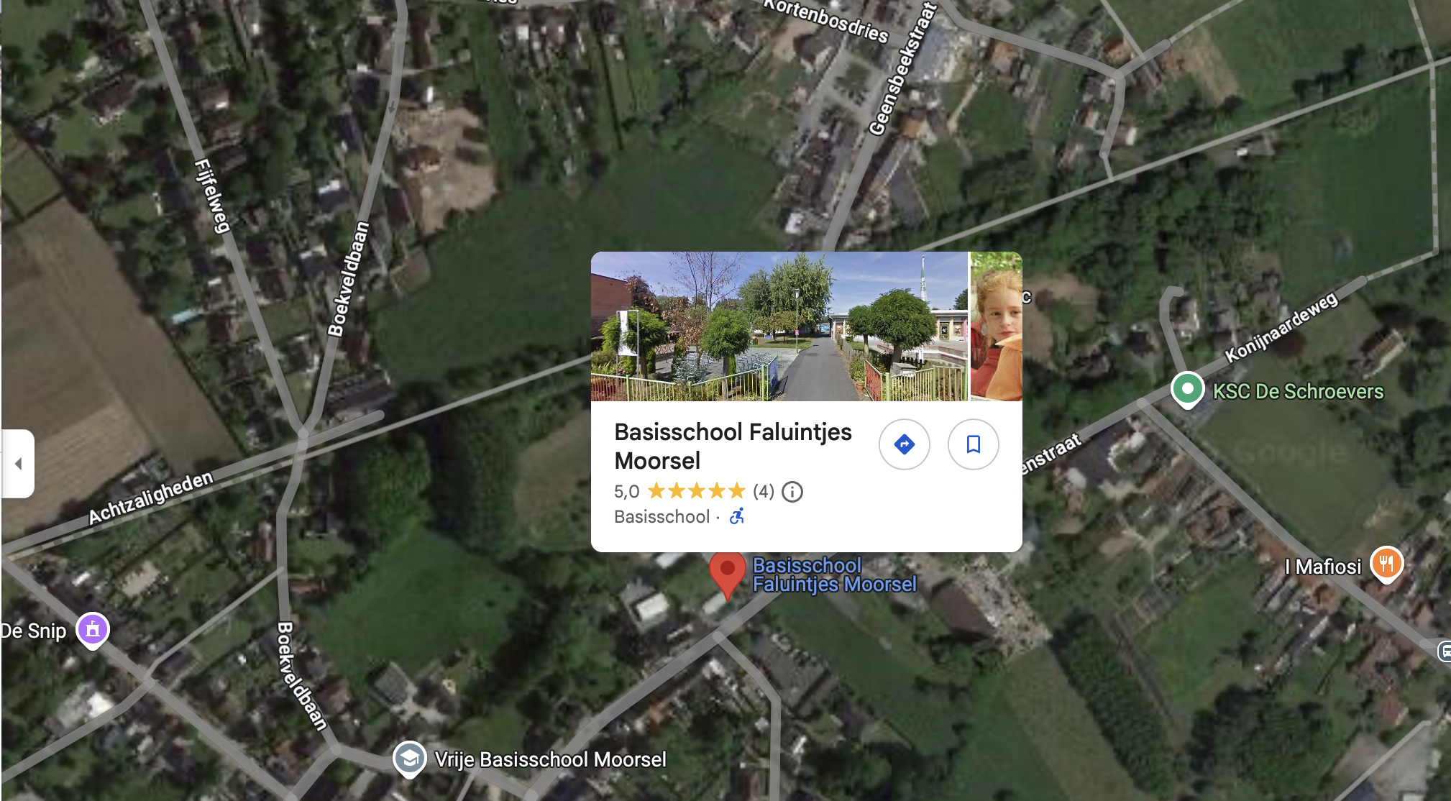This screenshot has width=1451, height=801.
Task: Click the Basisschool Faluintjes Moorsel map label
Action: click(834, 575)
